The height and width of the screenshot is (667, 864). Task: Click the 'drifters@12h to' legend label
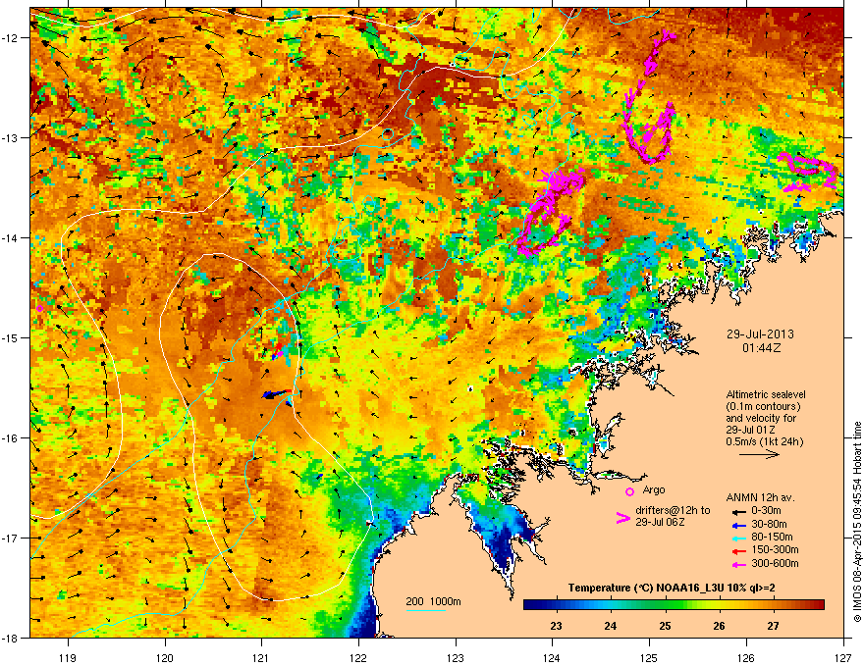673,511
